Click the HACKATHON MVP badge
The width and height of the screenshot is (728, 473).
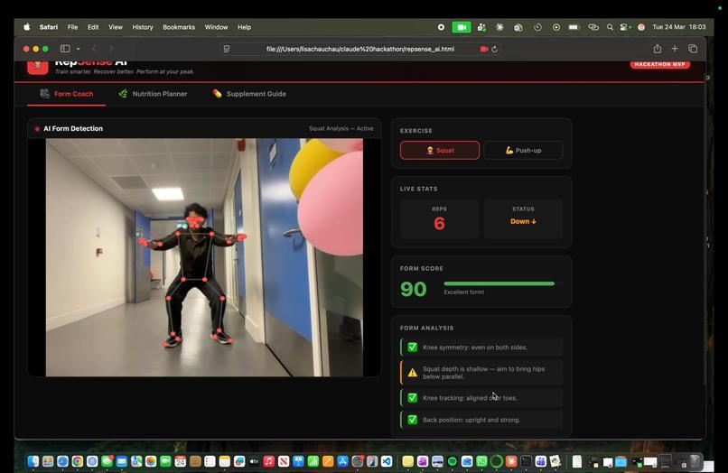coord(659,64)
